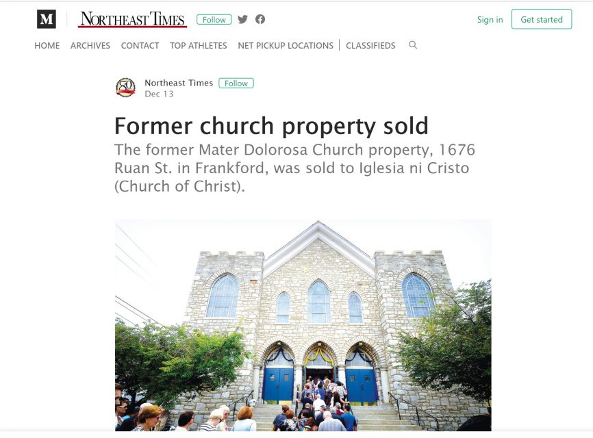
Task: Open the ARCHIVES menu item
Action: pos(90,46)
